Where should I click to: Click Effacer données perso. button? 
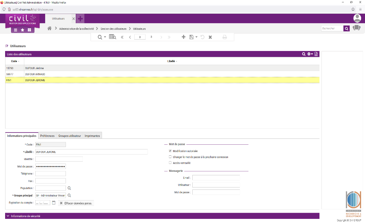(76, 203)
